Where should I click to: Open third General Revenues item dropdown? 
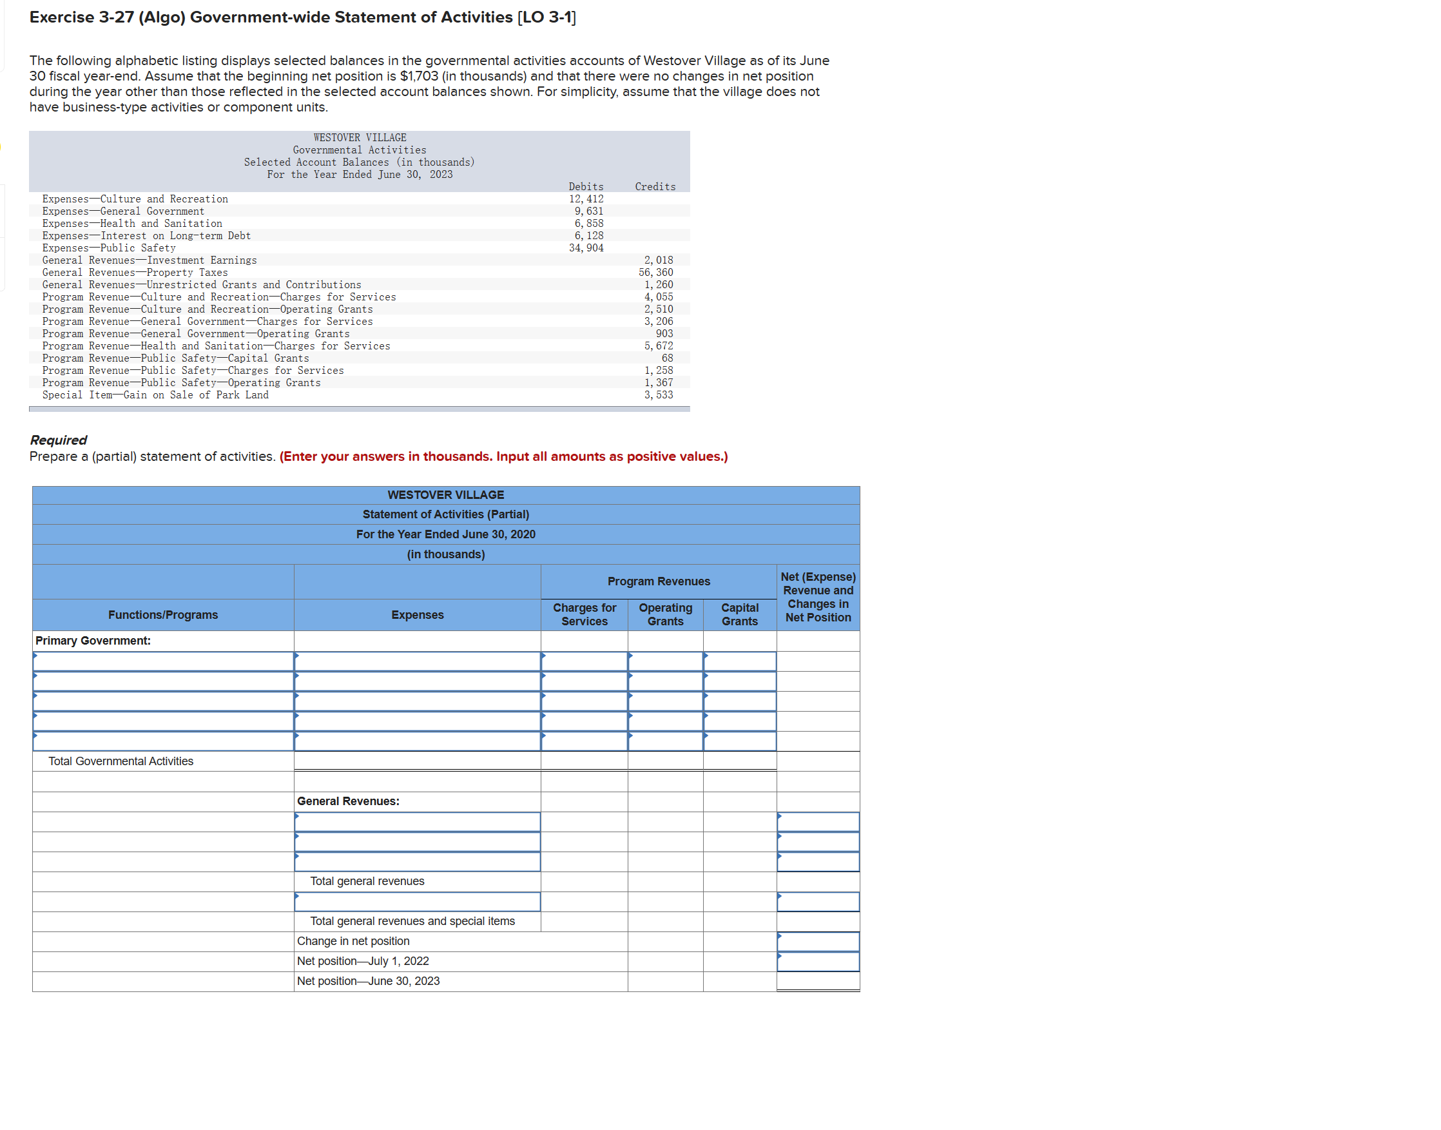pos(418,861)
